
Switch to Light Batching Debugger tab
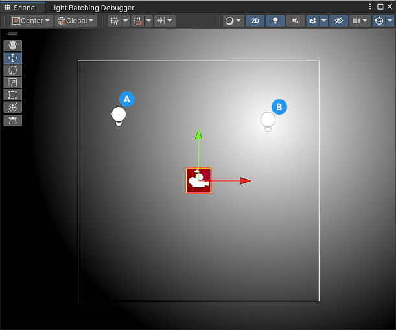coord(92,8)
